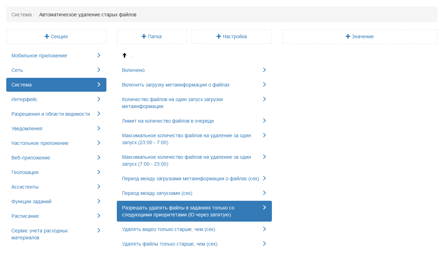Select Удалять файлы только старше, чем (сек)
The width and height of the screenshot is (444, 256).
click(x=170, y=244)
